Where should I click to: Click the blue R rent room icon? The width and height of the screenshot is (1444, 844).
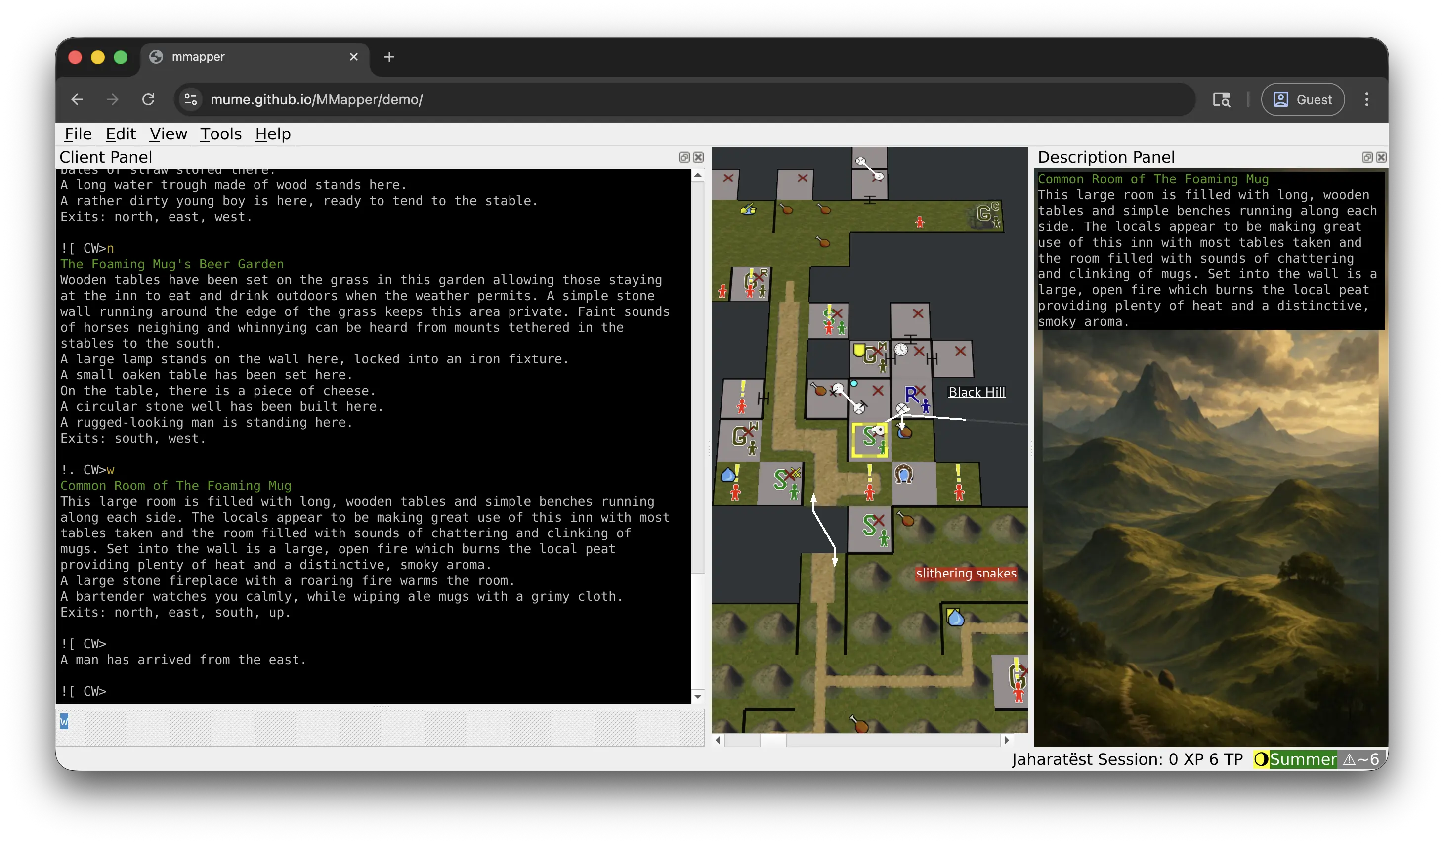tap(912, 395)
